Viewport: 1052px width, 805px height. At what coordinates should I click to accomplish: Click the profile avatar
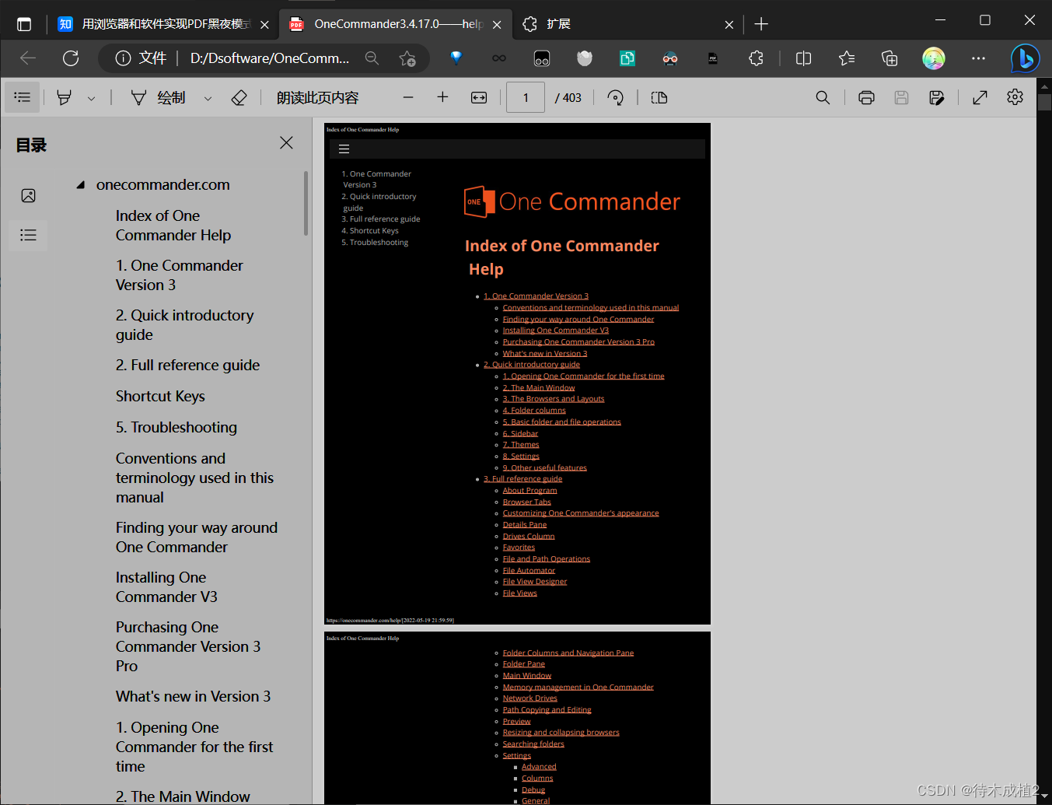coord(934,58)
